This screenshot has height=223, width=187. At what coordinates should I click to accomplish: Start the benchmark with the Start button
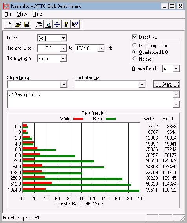[x=167, y=84]
